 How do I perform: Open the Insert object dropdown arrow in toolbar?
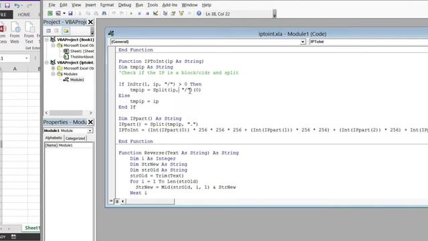pos(64,13)
